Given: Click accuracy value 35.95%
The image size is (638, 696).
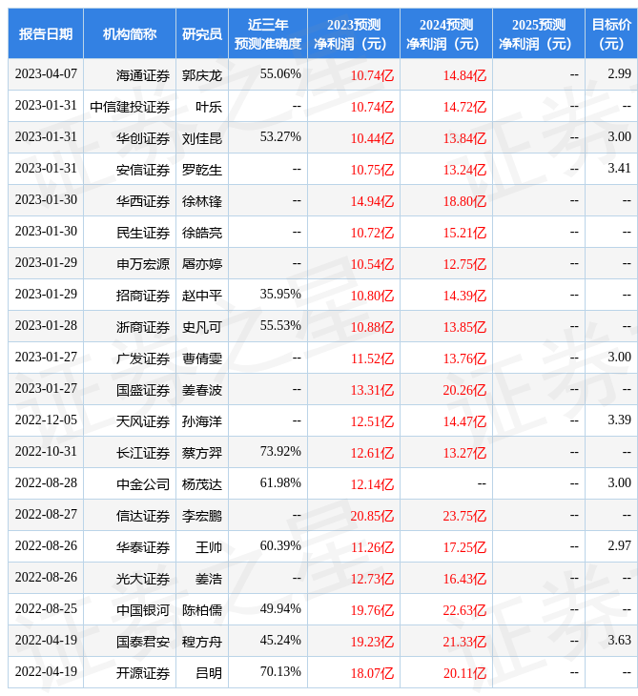Looking at the screenshot, I should 280,295.
